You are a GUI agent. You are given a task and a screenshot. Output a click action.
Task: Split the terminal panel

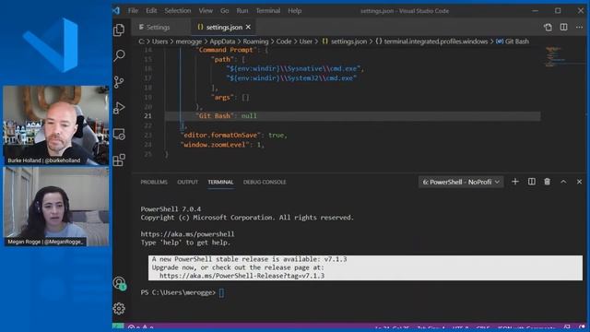coord(531,182)
